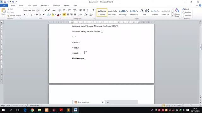Click the Bullets list icon

(64, 10)
